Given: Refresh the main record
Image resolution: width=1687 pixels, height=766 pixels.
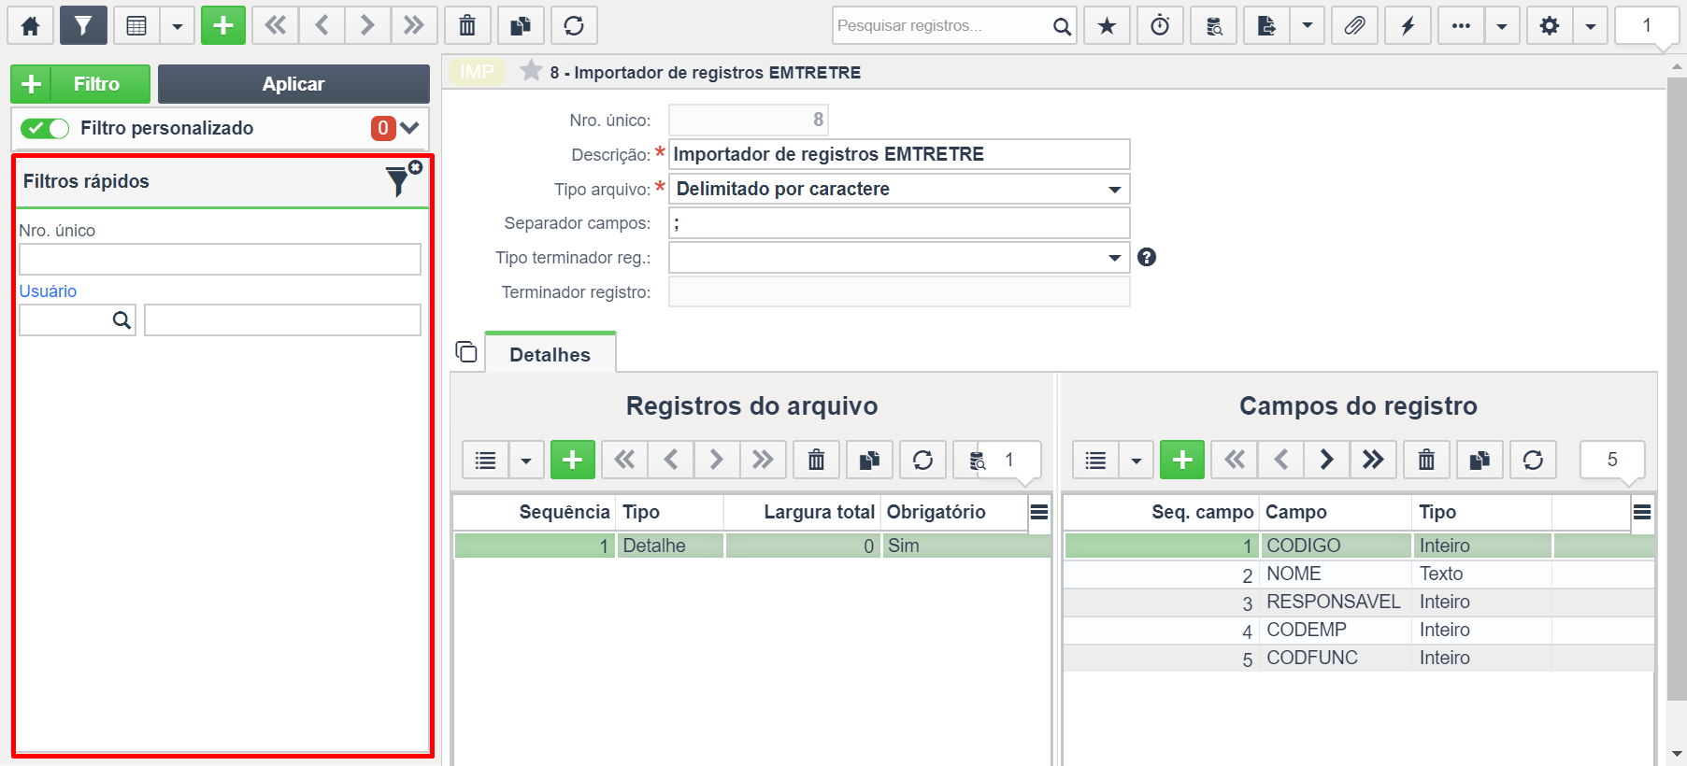Looking at the screenshot, I should pos(574,25).
